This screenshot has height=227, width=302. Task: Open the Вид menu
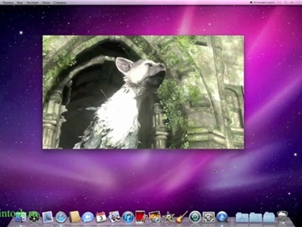click(20, 3)
